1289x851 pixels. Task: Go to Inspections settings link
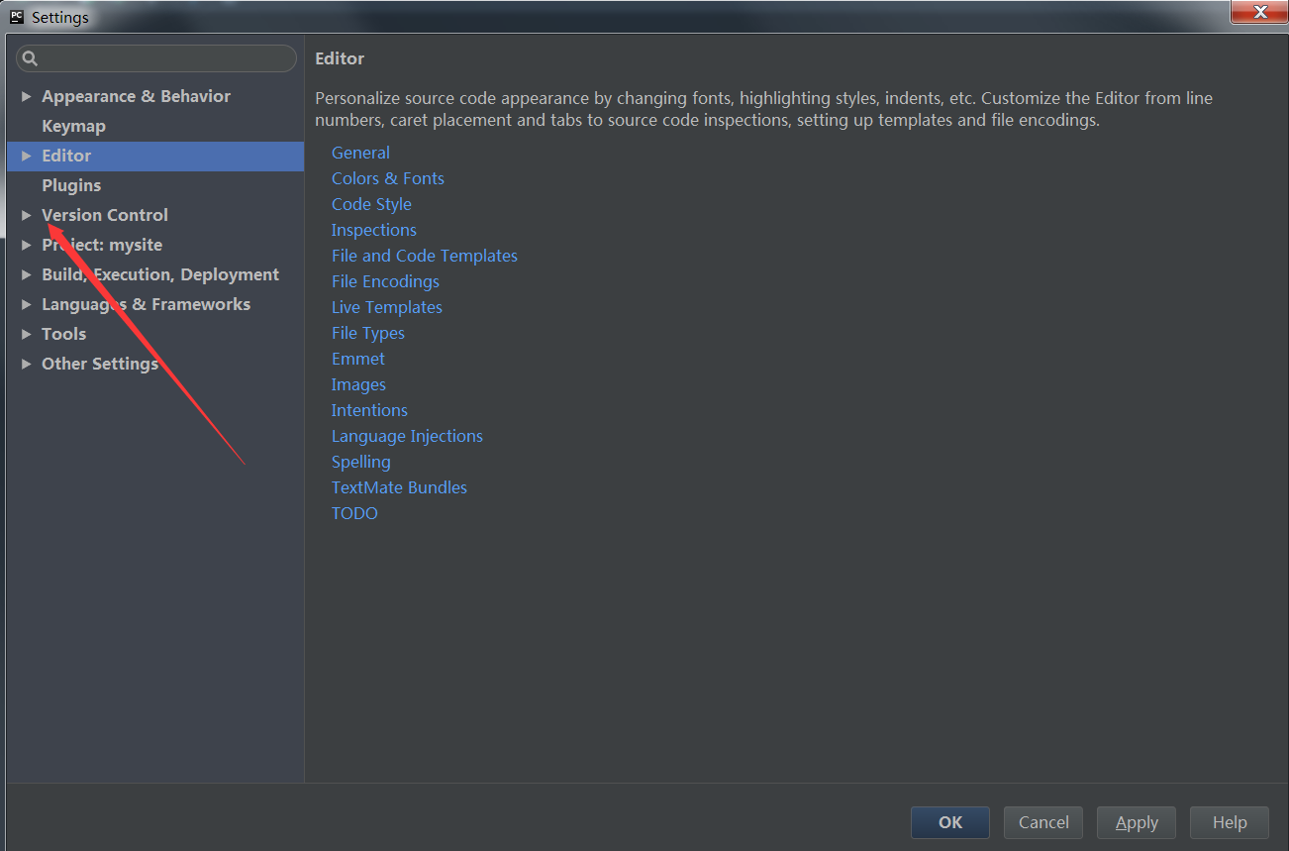coord(374,230)
